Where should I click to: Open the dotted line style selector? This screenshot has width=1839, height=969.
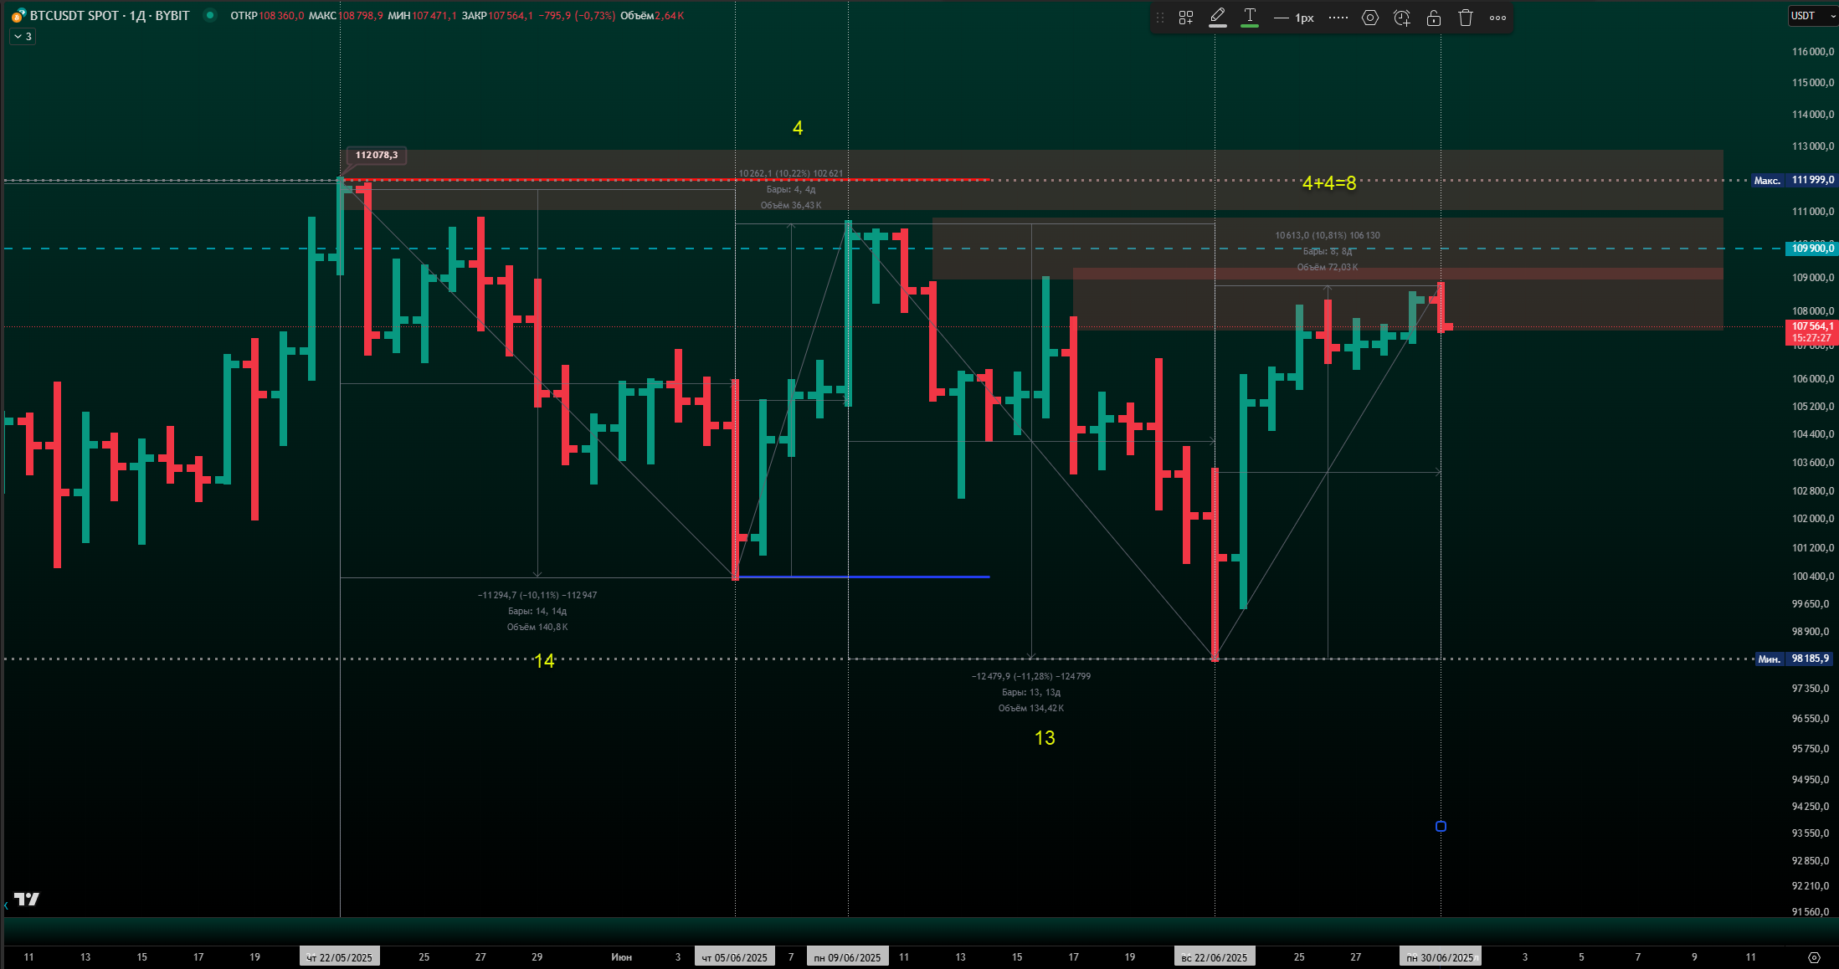coord(1338,18)
